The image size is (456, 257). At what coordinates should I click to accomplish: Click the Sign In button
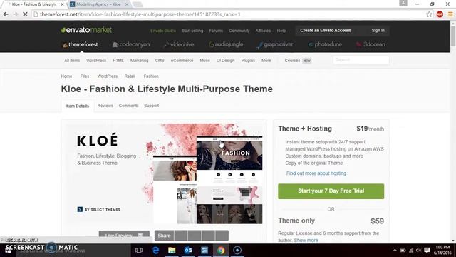pos(378,30)
